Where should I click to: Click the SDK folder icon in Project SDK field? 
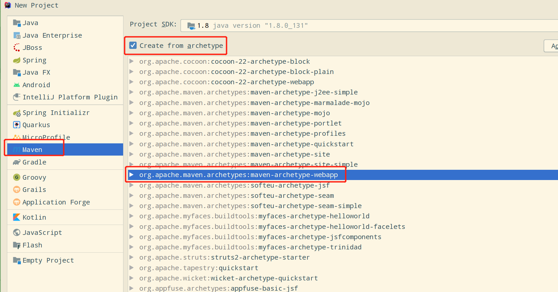tap(191, 26)
